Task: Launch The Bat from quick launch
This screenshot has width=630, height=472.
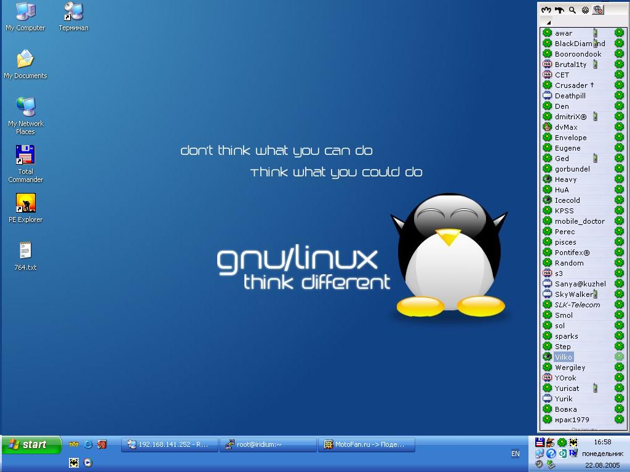Action: [x=74, y=463]
